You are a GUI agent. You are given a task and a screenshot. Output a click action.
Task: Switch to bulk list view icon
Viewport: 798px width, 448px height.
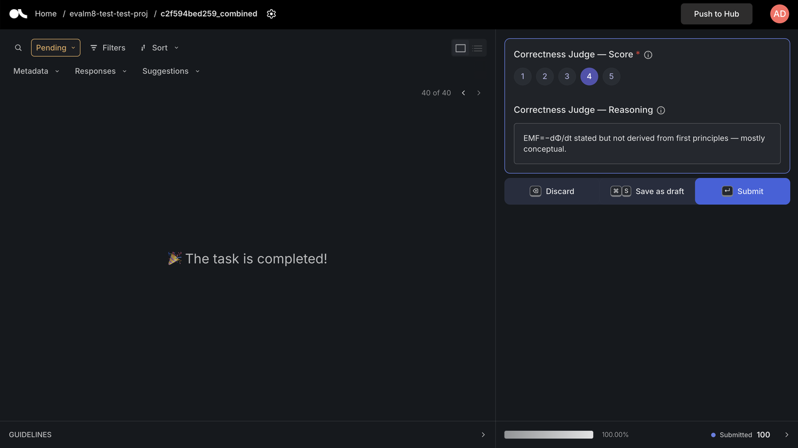coord(478,48)
